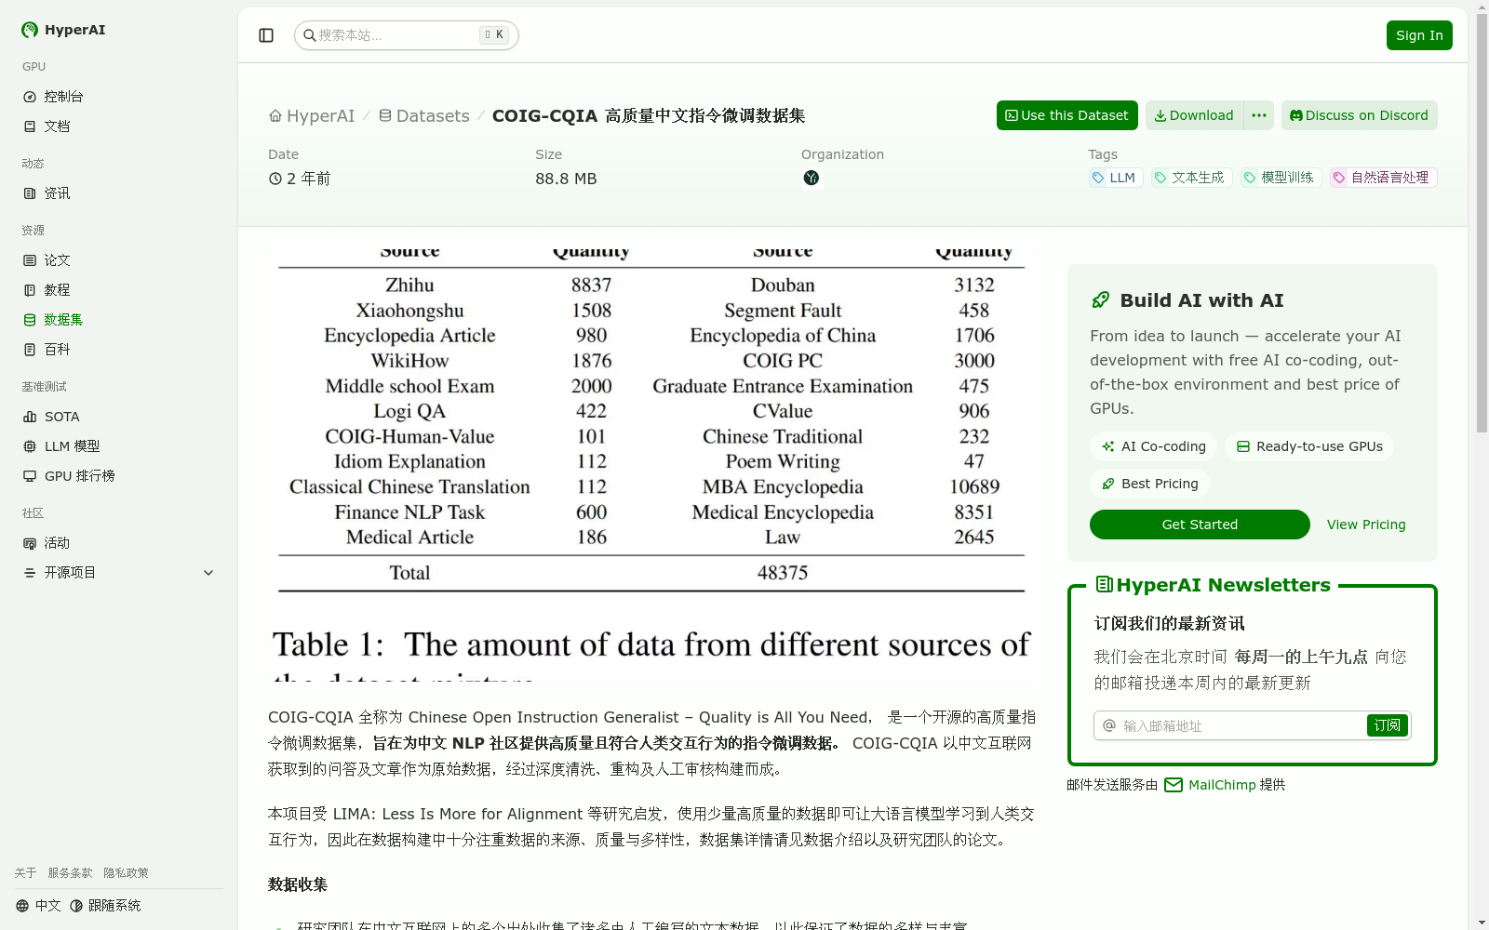Click the clock icon beside date
Image resolution: width=1489 pixels, height=930 pixels.
pos(275,179)
